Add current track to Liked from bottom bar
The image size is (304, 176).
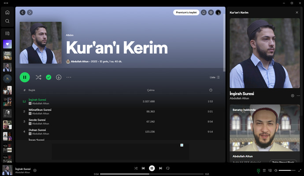[x=35, y=170]
